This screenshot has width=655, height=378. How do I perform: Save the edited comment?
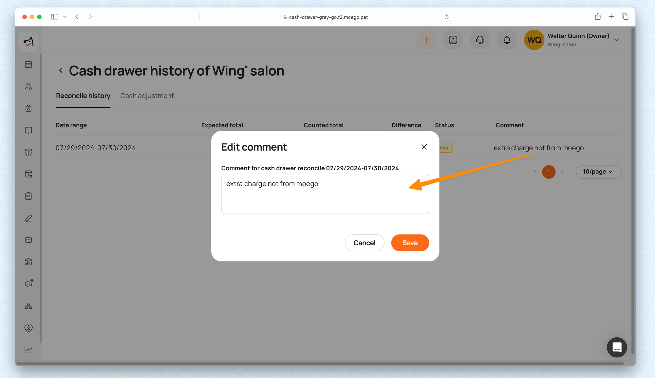(410, 243)
